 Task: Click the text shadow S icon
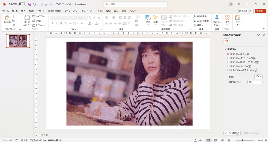pos(65,23)
